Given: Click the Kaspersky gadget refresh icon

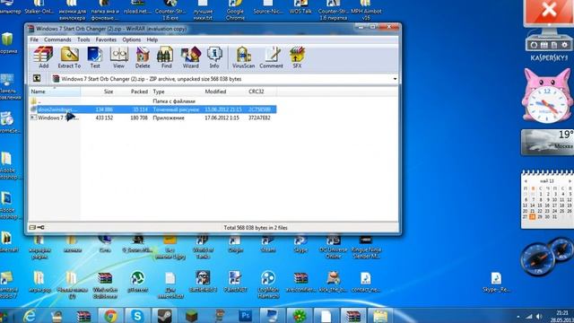Looking at the screenshot, I should 535,45.
